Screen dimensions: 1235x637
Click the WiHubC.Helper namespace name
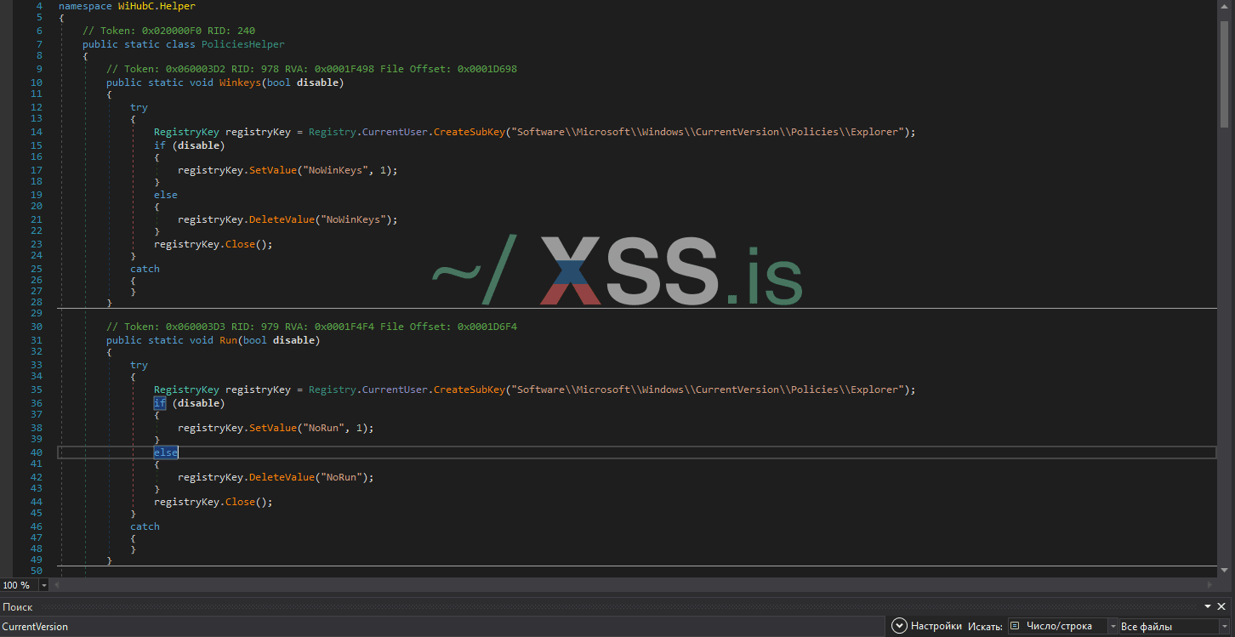pyautogui.click(x=157, y=6)
